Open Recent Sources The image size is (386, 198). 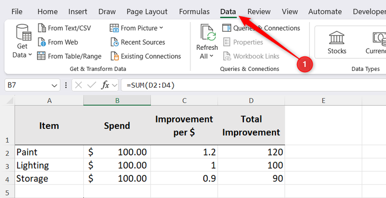pos(137,42)
